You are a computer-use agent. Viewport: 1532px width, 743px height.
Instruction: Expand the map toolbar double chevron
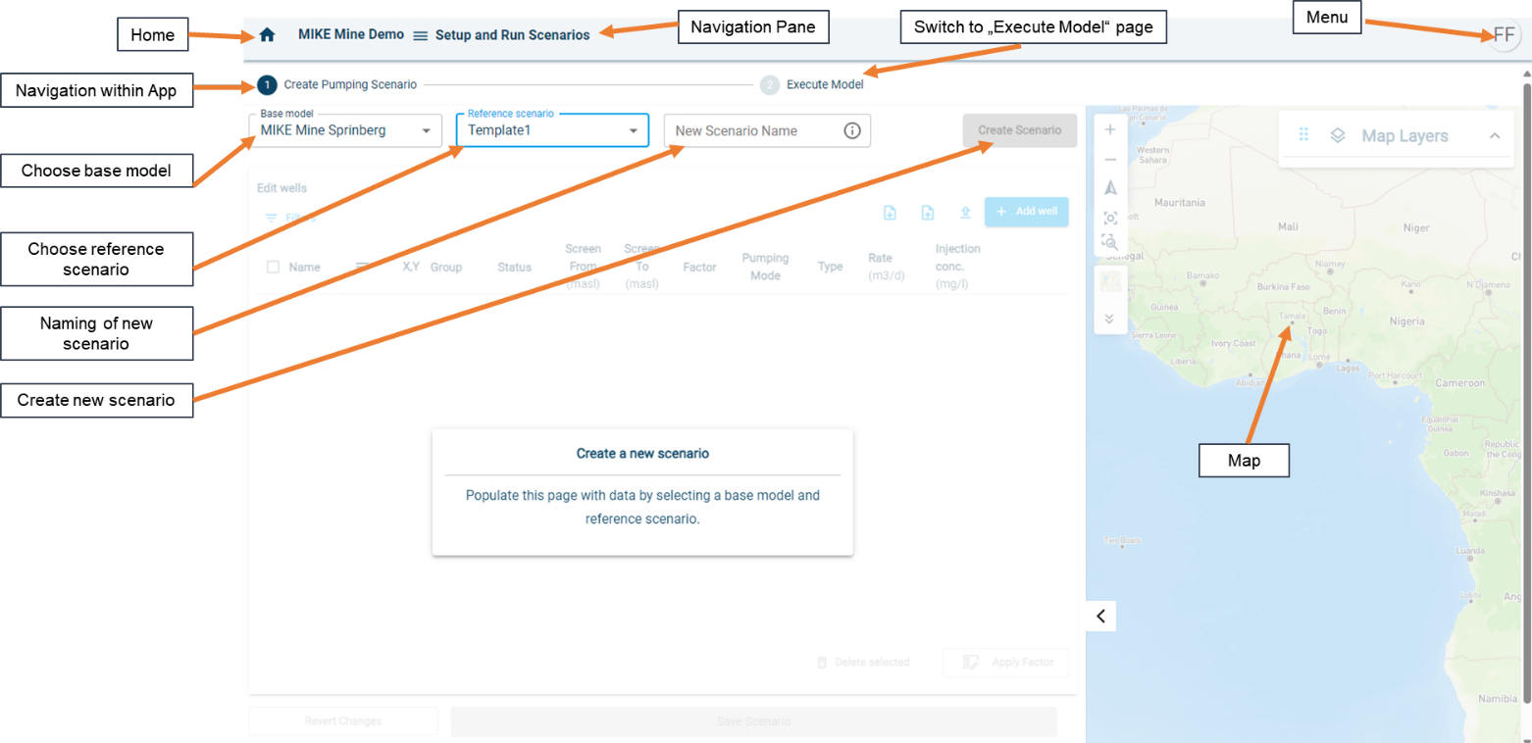point(1110,319)
